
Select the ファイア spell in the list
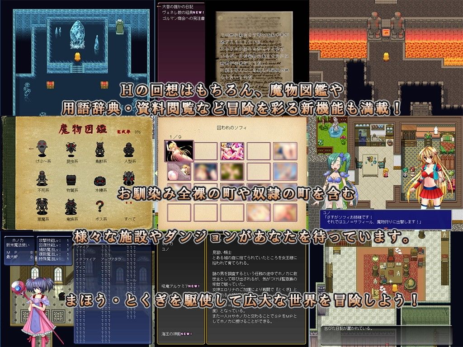pos(82,248)
